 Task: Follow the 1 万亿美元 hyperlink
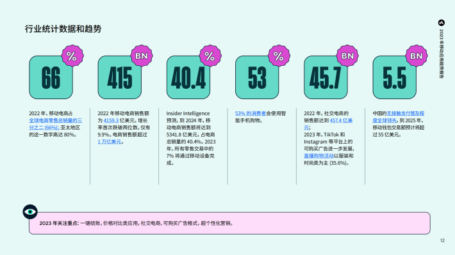[110, 141]
